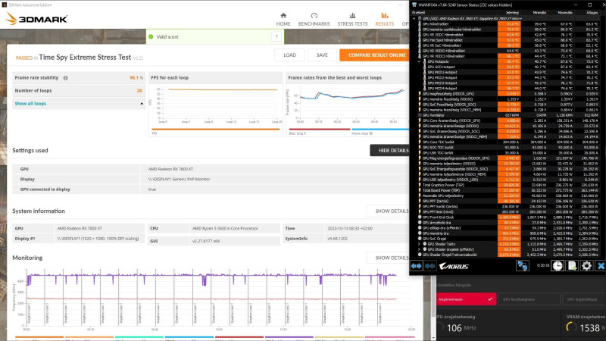Screen dimensions: 606x341
Task: Click the FPS for each loop chart
Action: (216, 105)
